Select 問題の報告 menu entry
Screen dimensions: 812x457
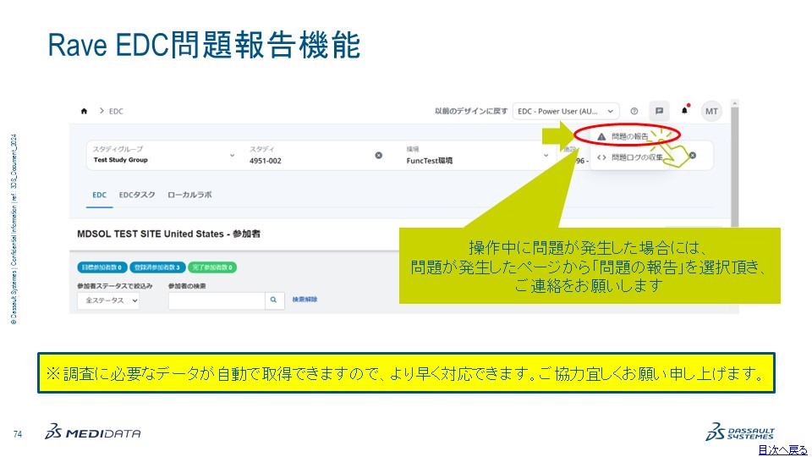[629, 136]
